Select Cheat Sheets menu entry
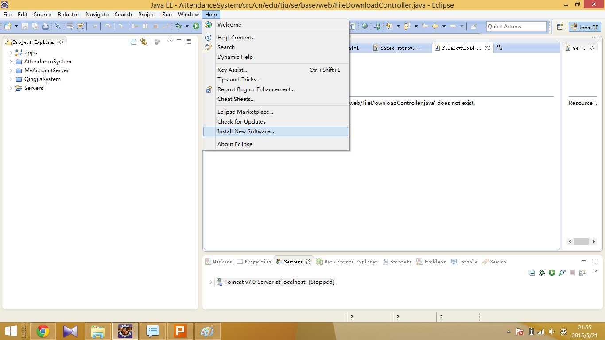605x340 pixels. tap(275, 99)
